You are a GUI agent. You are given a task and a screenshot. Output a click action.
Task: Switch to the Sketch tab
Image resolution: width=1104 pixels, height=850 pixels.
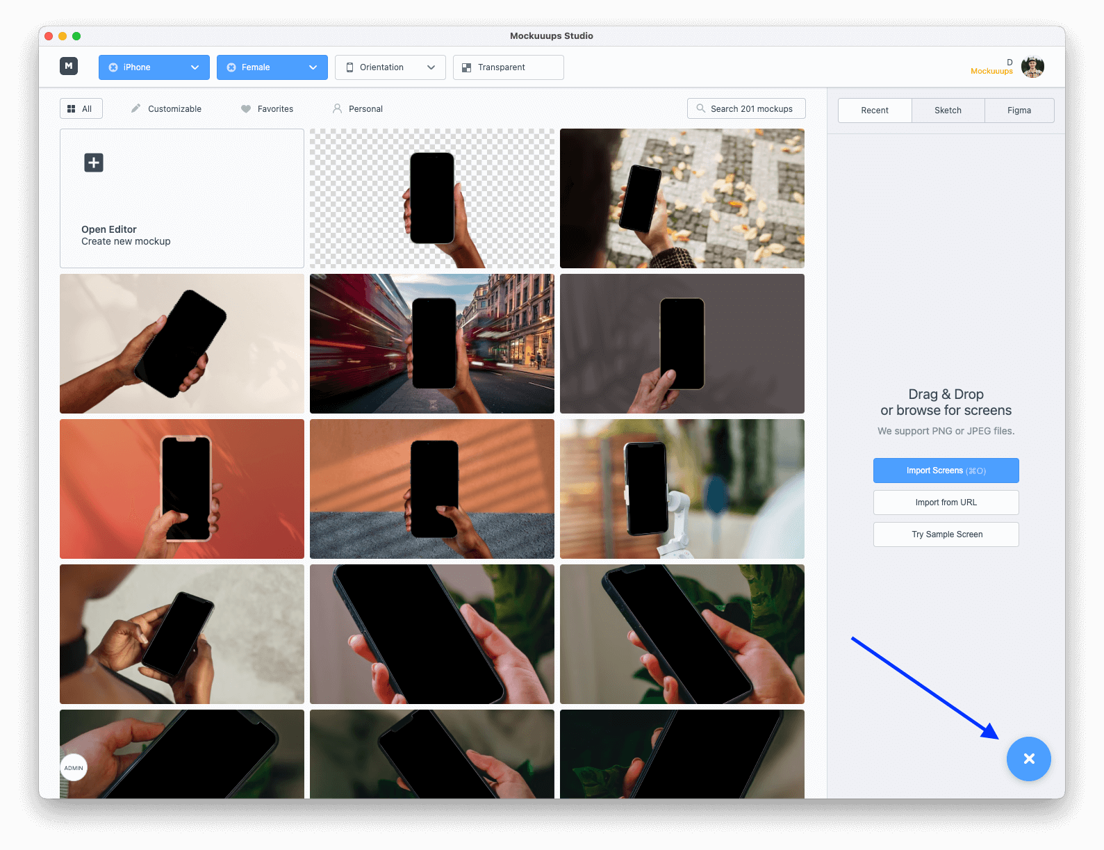coord(948,111)
